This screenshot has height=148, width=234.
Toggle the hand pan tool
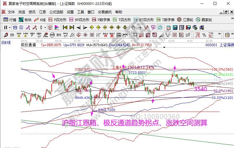[x=133, y=27]
